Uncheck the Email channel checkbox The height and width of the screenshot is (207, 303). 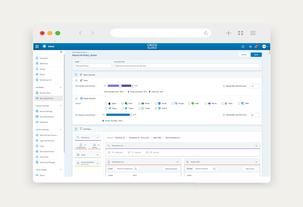pyautogui.click(x=139, y=103)
